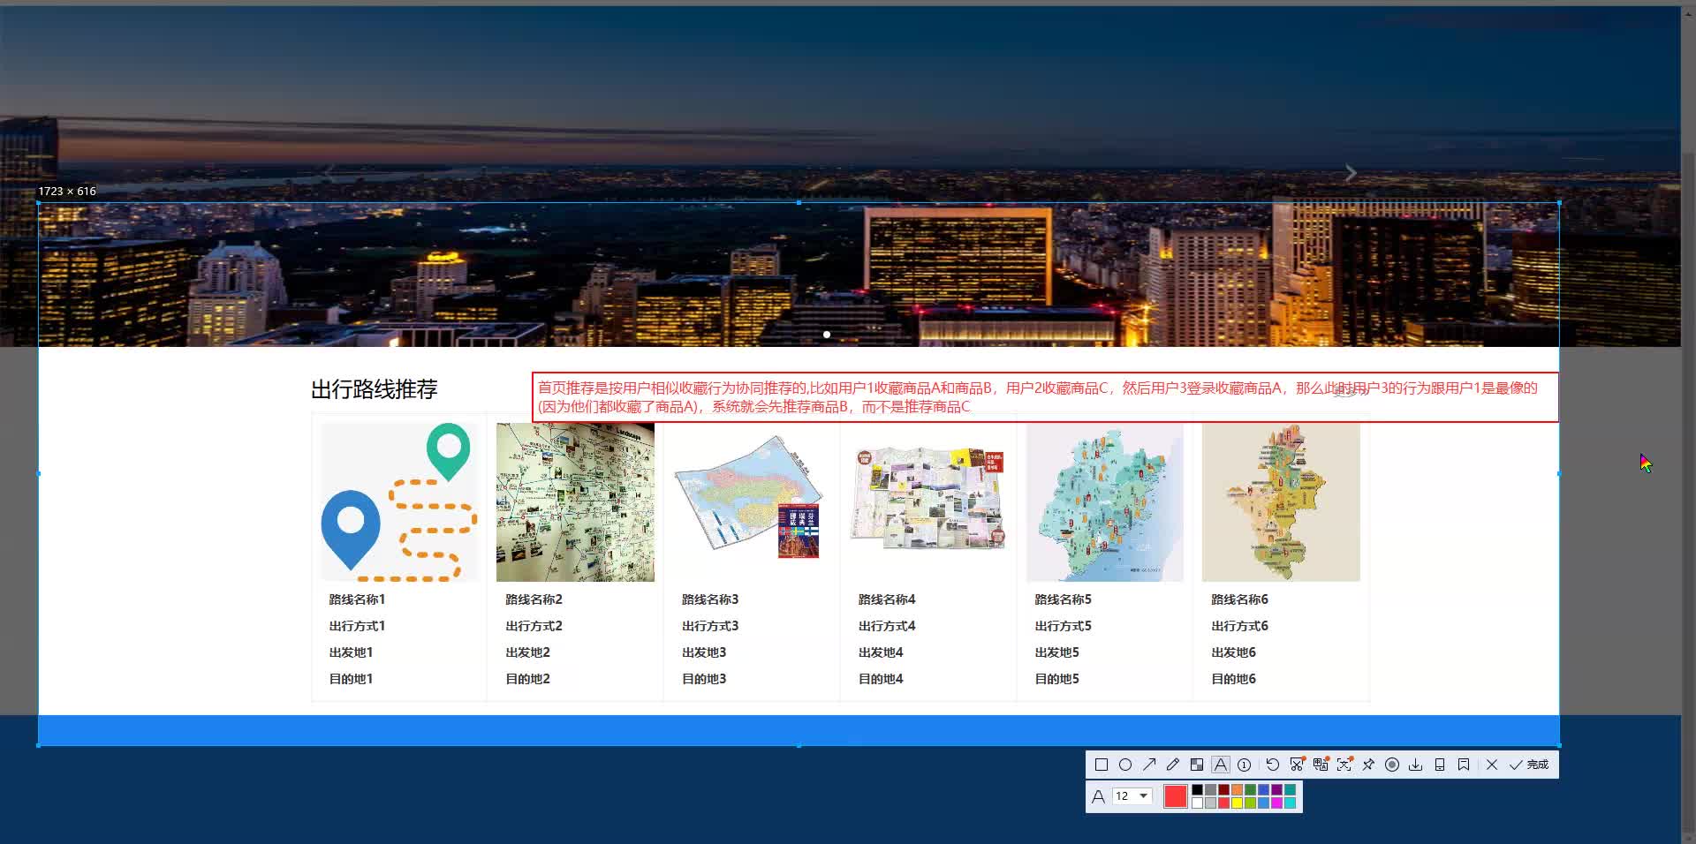The image size is (1696, 844).
Task: Click inside the red annotation text box
Action: click(1045, 397)
